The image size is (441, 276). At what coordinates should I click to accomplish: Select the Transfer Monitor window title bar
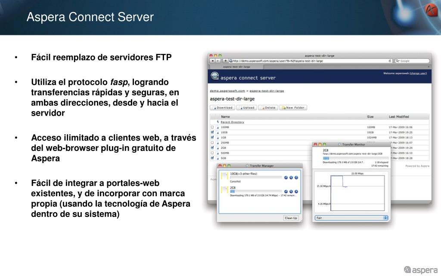(x=351, y=144)
